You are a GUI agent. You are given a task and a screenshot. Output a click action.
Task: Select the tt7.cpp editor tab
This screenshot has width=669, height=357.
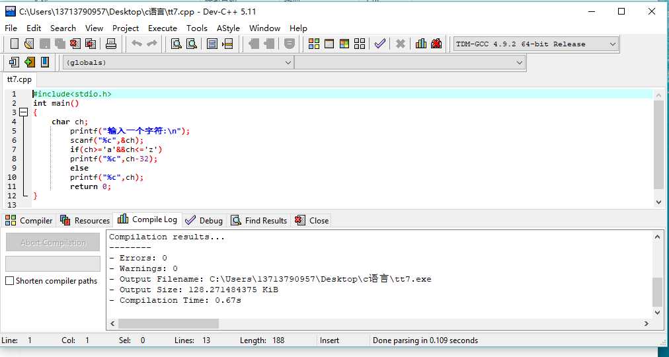(x=19, y=80)
